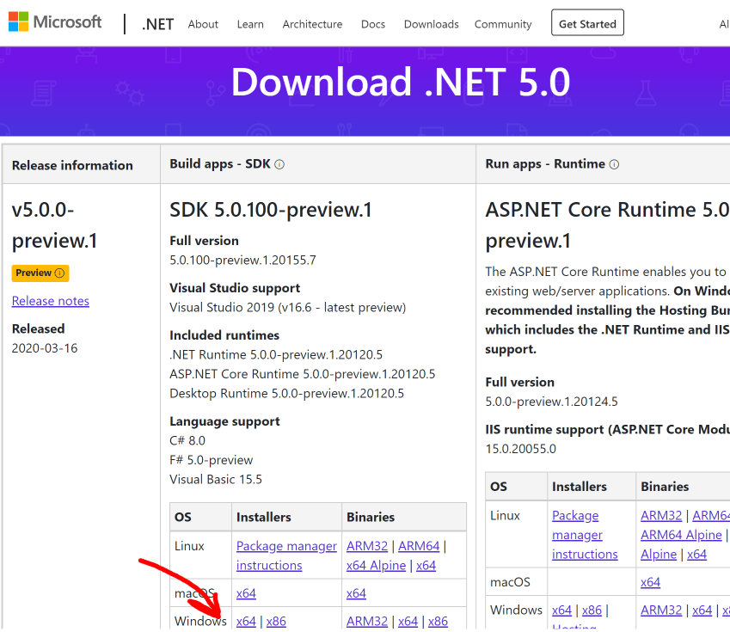Click the yellow Preview badge
Image resolution: width=730 pixels, height=632 pixels.
pyautogui.click(x=40, y=273)
